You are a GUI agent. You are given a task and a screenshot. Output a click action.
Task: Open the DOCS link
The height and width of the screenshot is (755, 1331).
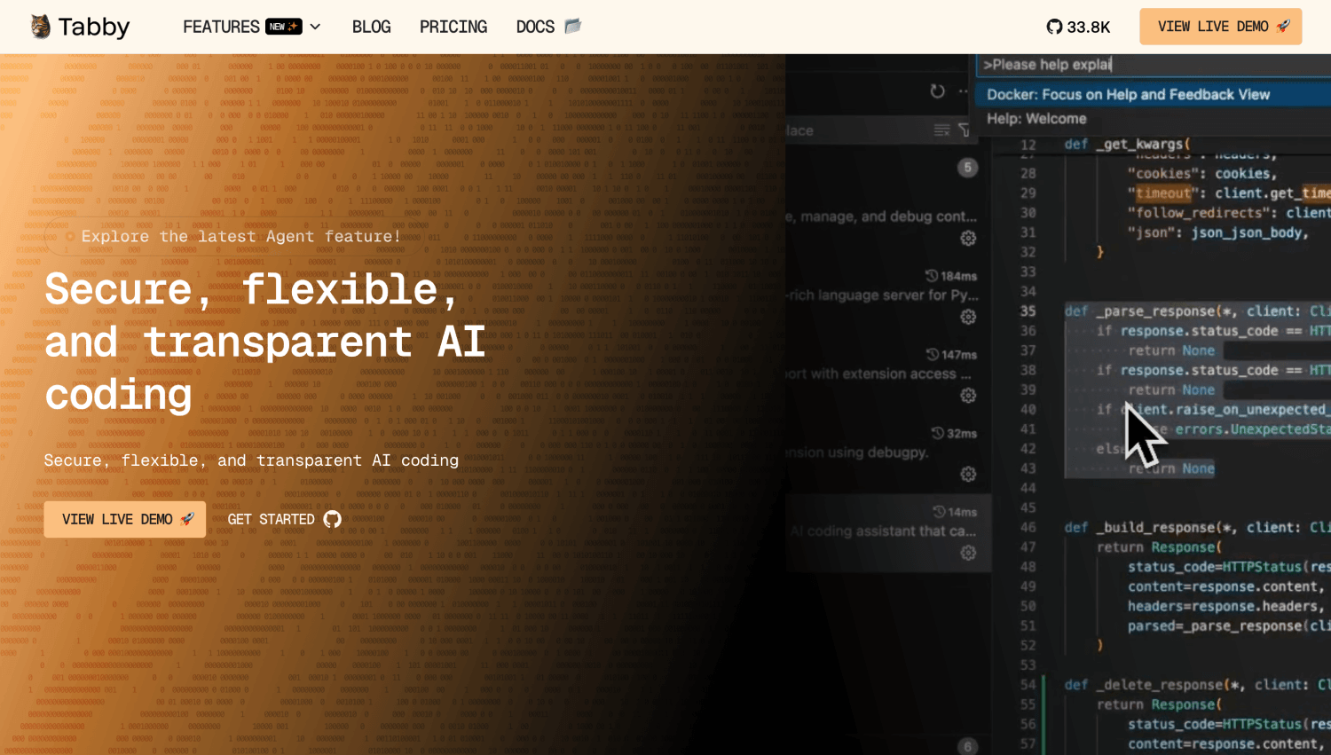coord(535,27)
